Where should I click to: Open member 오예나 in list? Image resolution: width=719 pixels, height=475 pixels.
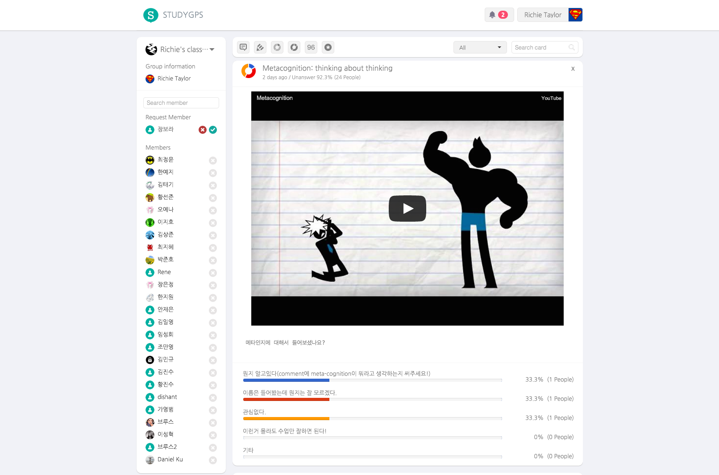[x=166, y=210]
